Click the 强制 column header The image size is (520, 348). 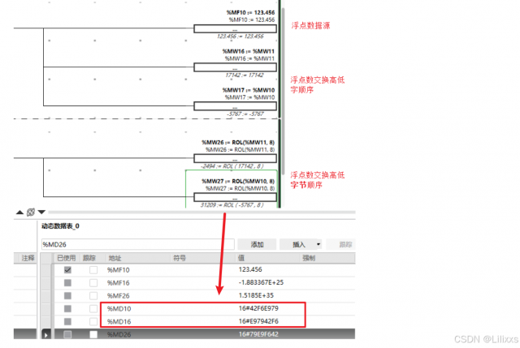[x=309, y=257]
